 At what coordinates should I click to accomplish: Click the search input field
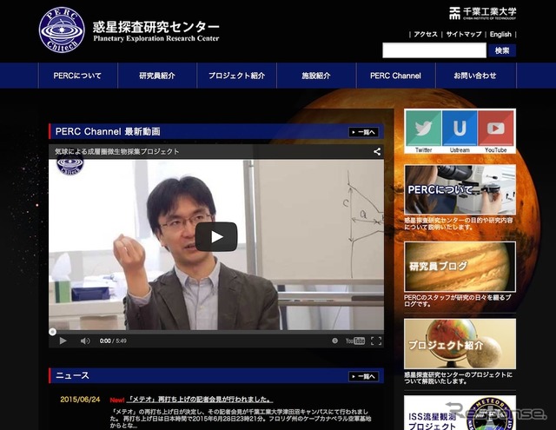coord(434,50)
